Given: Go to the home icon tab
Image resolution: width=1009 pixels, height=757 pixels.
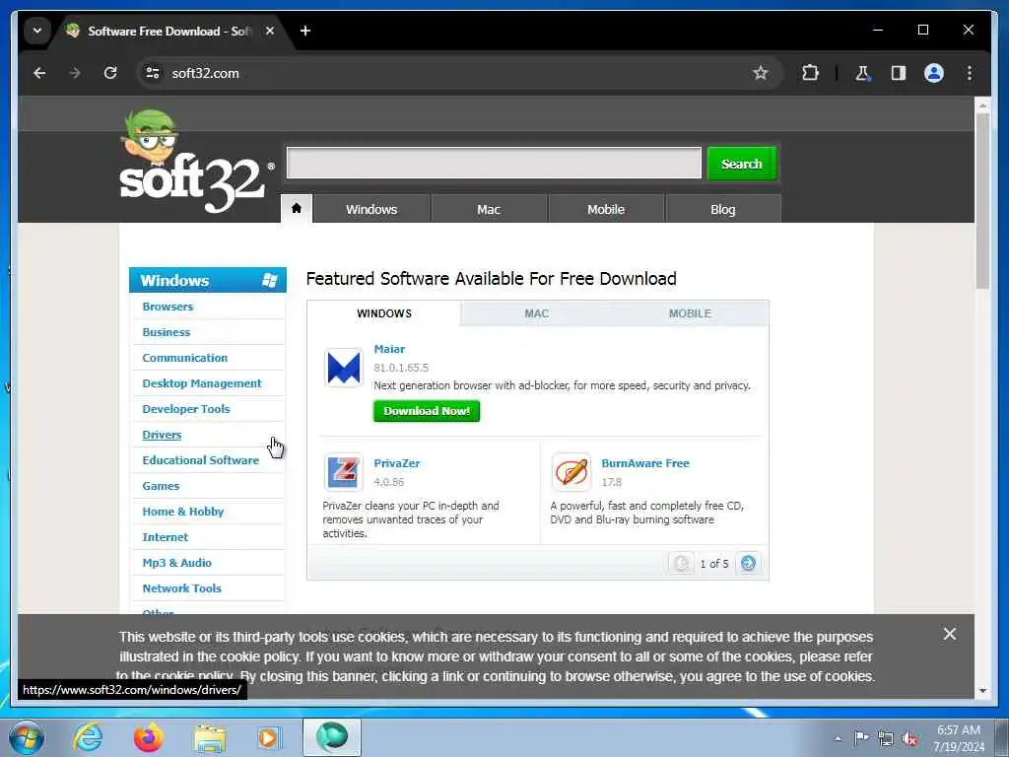Looking at the screenshot, I should pyautogui.click(x=297, y=209).
